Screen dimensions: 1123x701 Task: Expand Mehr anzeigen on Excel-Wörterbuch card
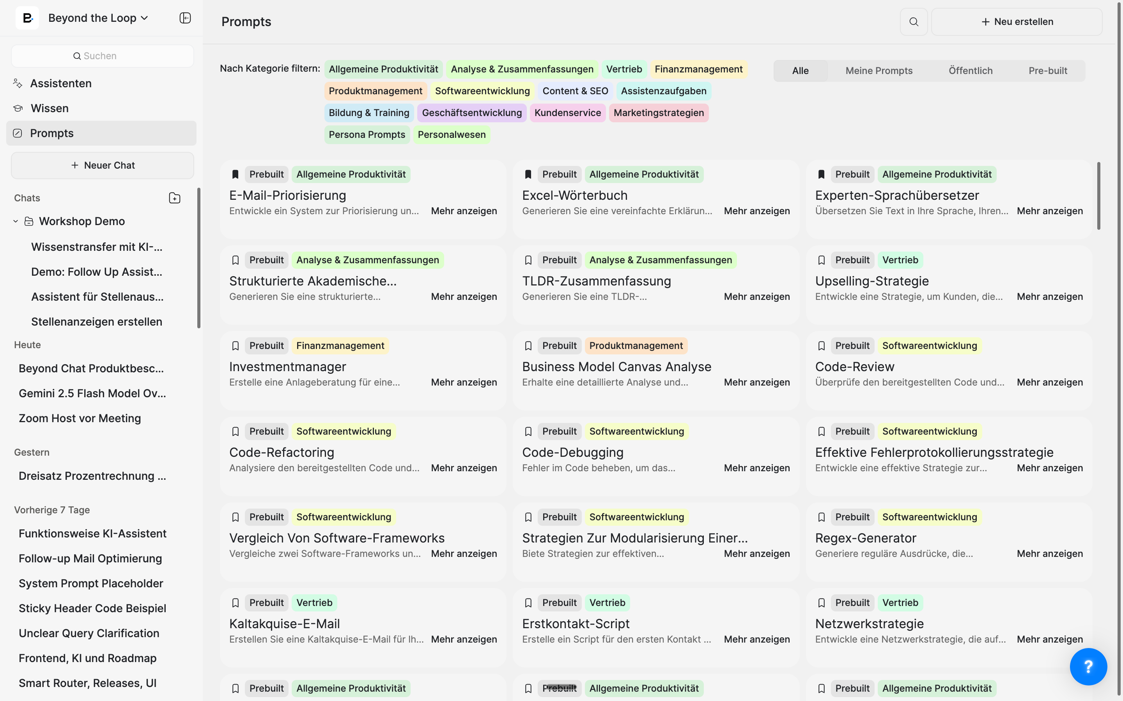(x=756, y=211)
